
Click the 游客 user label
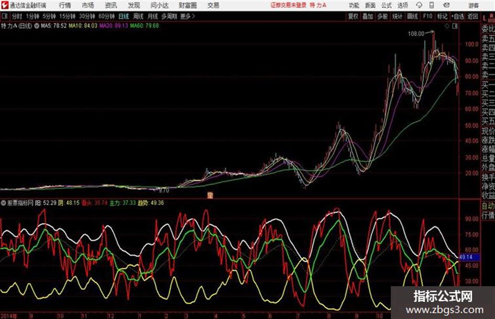point(473,5)
